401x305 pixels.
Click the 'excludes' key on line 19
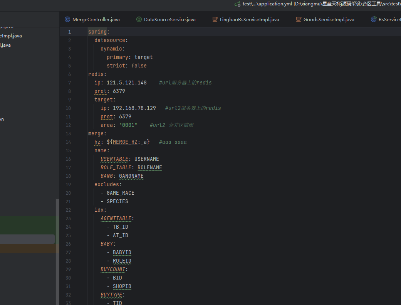pyautogui.click(x=107, y=184)
